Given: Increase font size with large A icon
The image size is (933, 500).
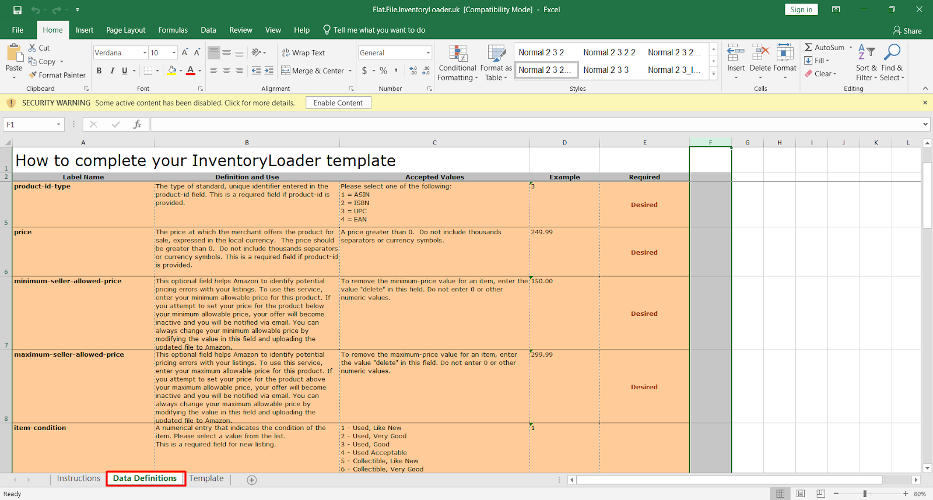Looking at the screenshot, I should 185,52.
